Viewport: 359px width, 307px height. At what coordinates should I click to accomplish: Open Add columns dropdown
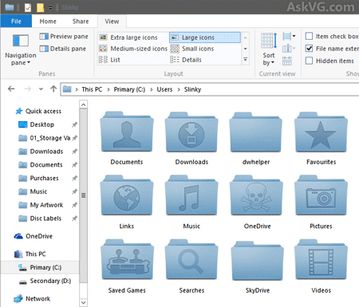coord(289,49)
